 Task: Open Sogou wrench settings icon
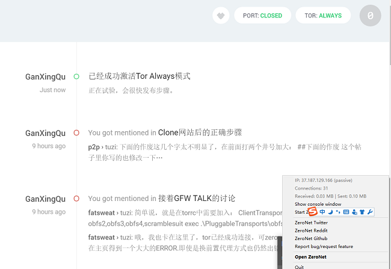pyautogui.click(x=370, y=212)
